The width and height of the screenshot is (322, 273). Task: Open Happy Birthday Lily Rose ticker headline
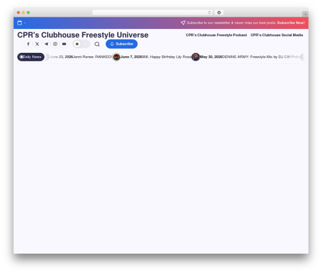(x=167, y=57)
